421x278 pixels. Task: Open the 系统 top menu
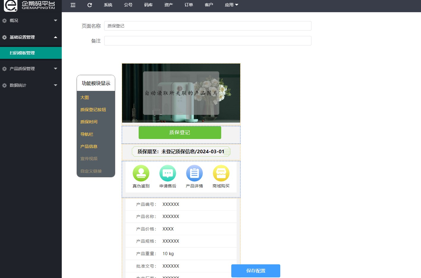coord(108,5)
